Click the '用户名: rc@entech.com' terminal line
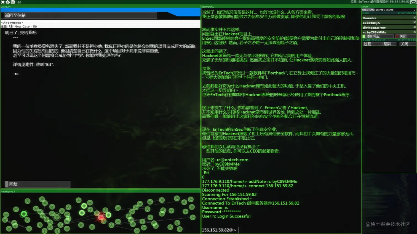This screenshot has width=417, height=234. point(225,160)
